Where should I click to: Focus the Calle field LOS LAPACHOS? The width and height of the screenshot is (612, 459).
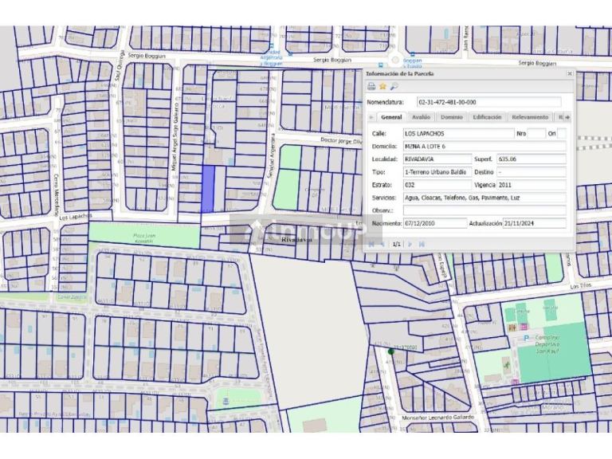pos(459,134)
